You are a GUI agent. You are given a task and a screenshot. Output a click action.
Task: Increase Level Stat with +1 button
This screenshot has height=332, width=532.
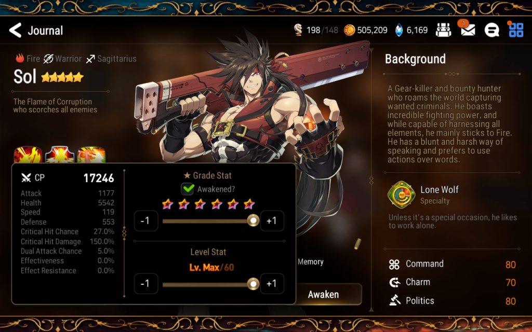point(272,284)
